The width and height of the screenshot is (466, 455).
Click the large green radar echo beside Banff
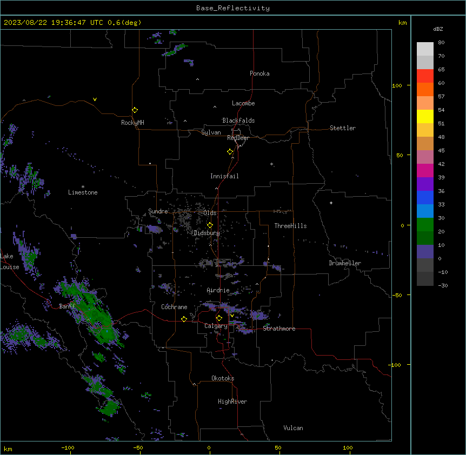pyautogui.click(x=92, y=312)
